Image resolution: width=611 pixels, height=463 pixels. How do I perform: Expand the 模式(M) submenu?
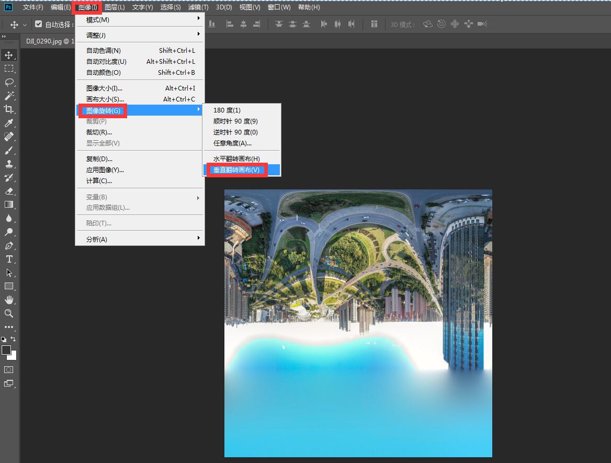coord(140,19)
